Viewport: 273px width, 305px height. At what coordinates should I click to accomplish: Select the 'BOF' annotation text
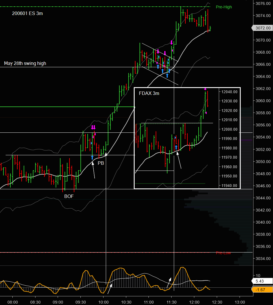pyautogui.click(x=69, y=196)
